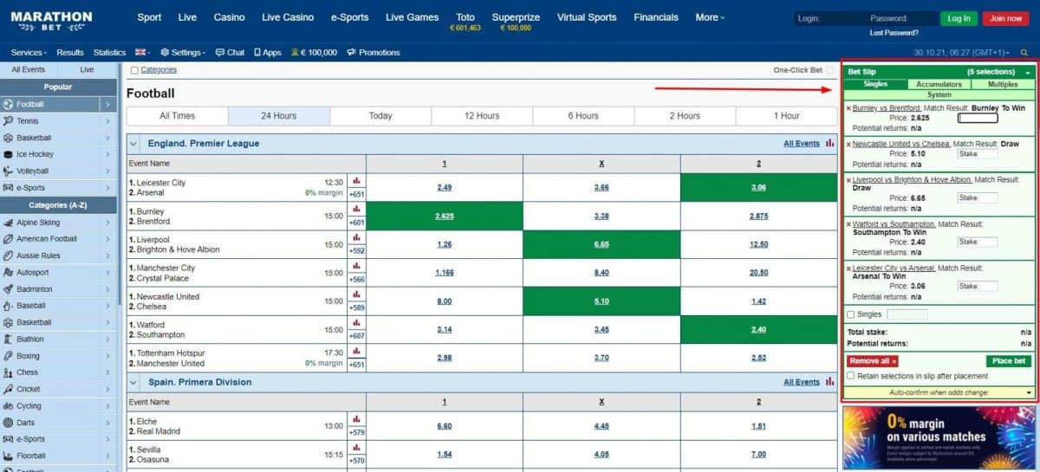Select the Boxing glove icon
The height and width of the screenshot is (472, 1040).
coord(8,356)
